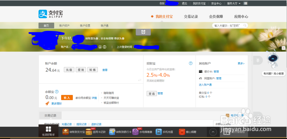Select the 账户资产 sub tab

64,26
